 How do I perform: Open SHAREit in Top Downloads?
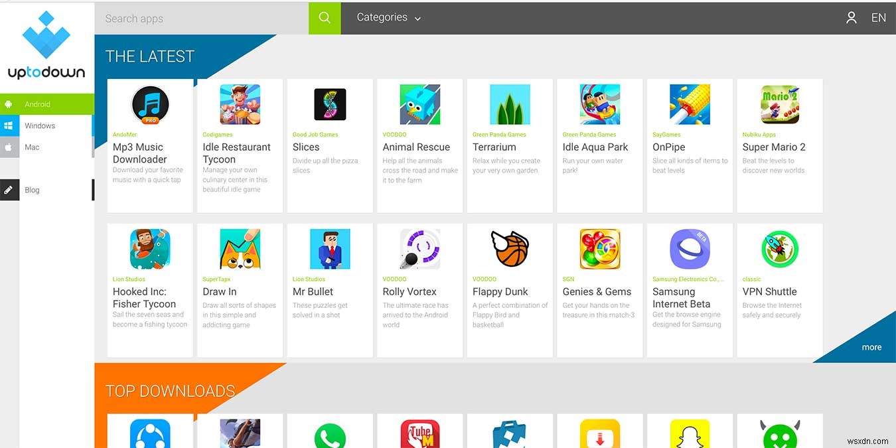coord(149,435)
